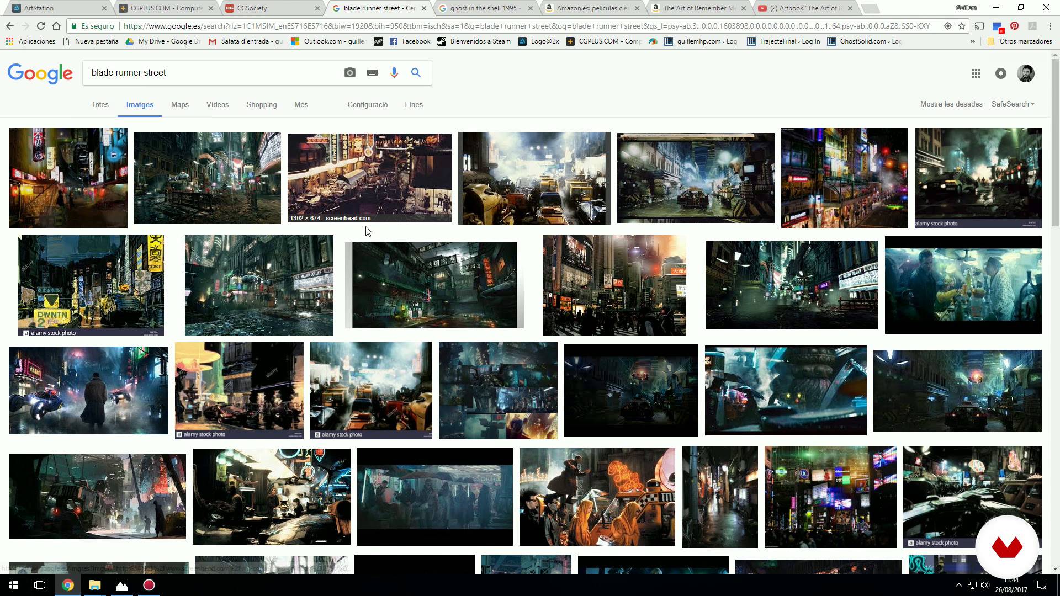Close the CGPLUS.COM tab
This screenshot has height=596, width=1060.
point(211,8)
